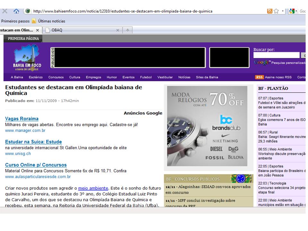Click BF - CONCURSOS PÚBLICOS header

coord(193,179)
